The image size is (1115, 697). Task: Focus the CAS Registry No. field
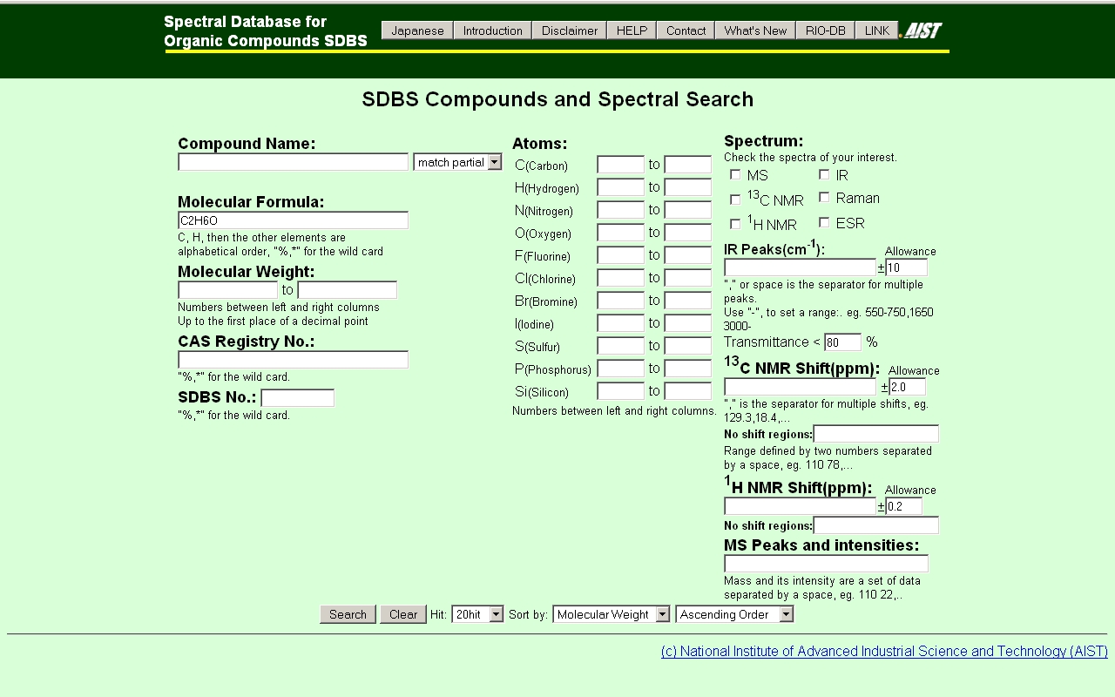293,360
